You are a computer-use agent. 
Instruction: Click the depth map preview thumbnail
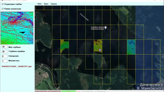[17, 28]
